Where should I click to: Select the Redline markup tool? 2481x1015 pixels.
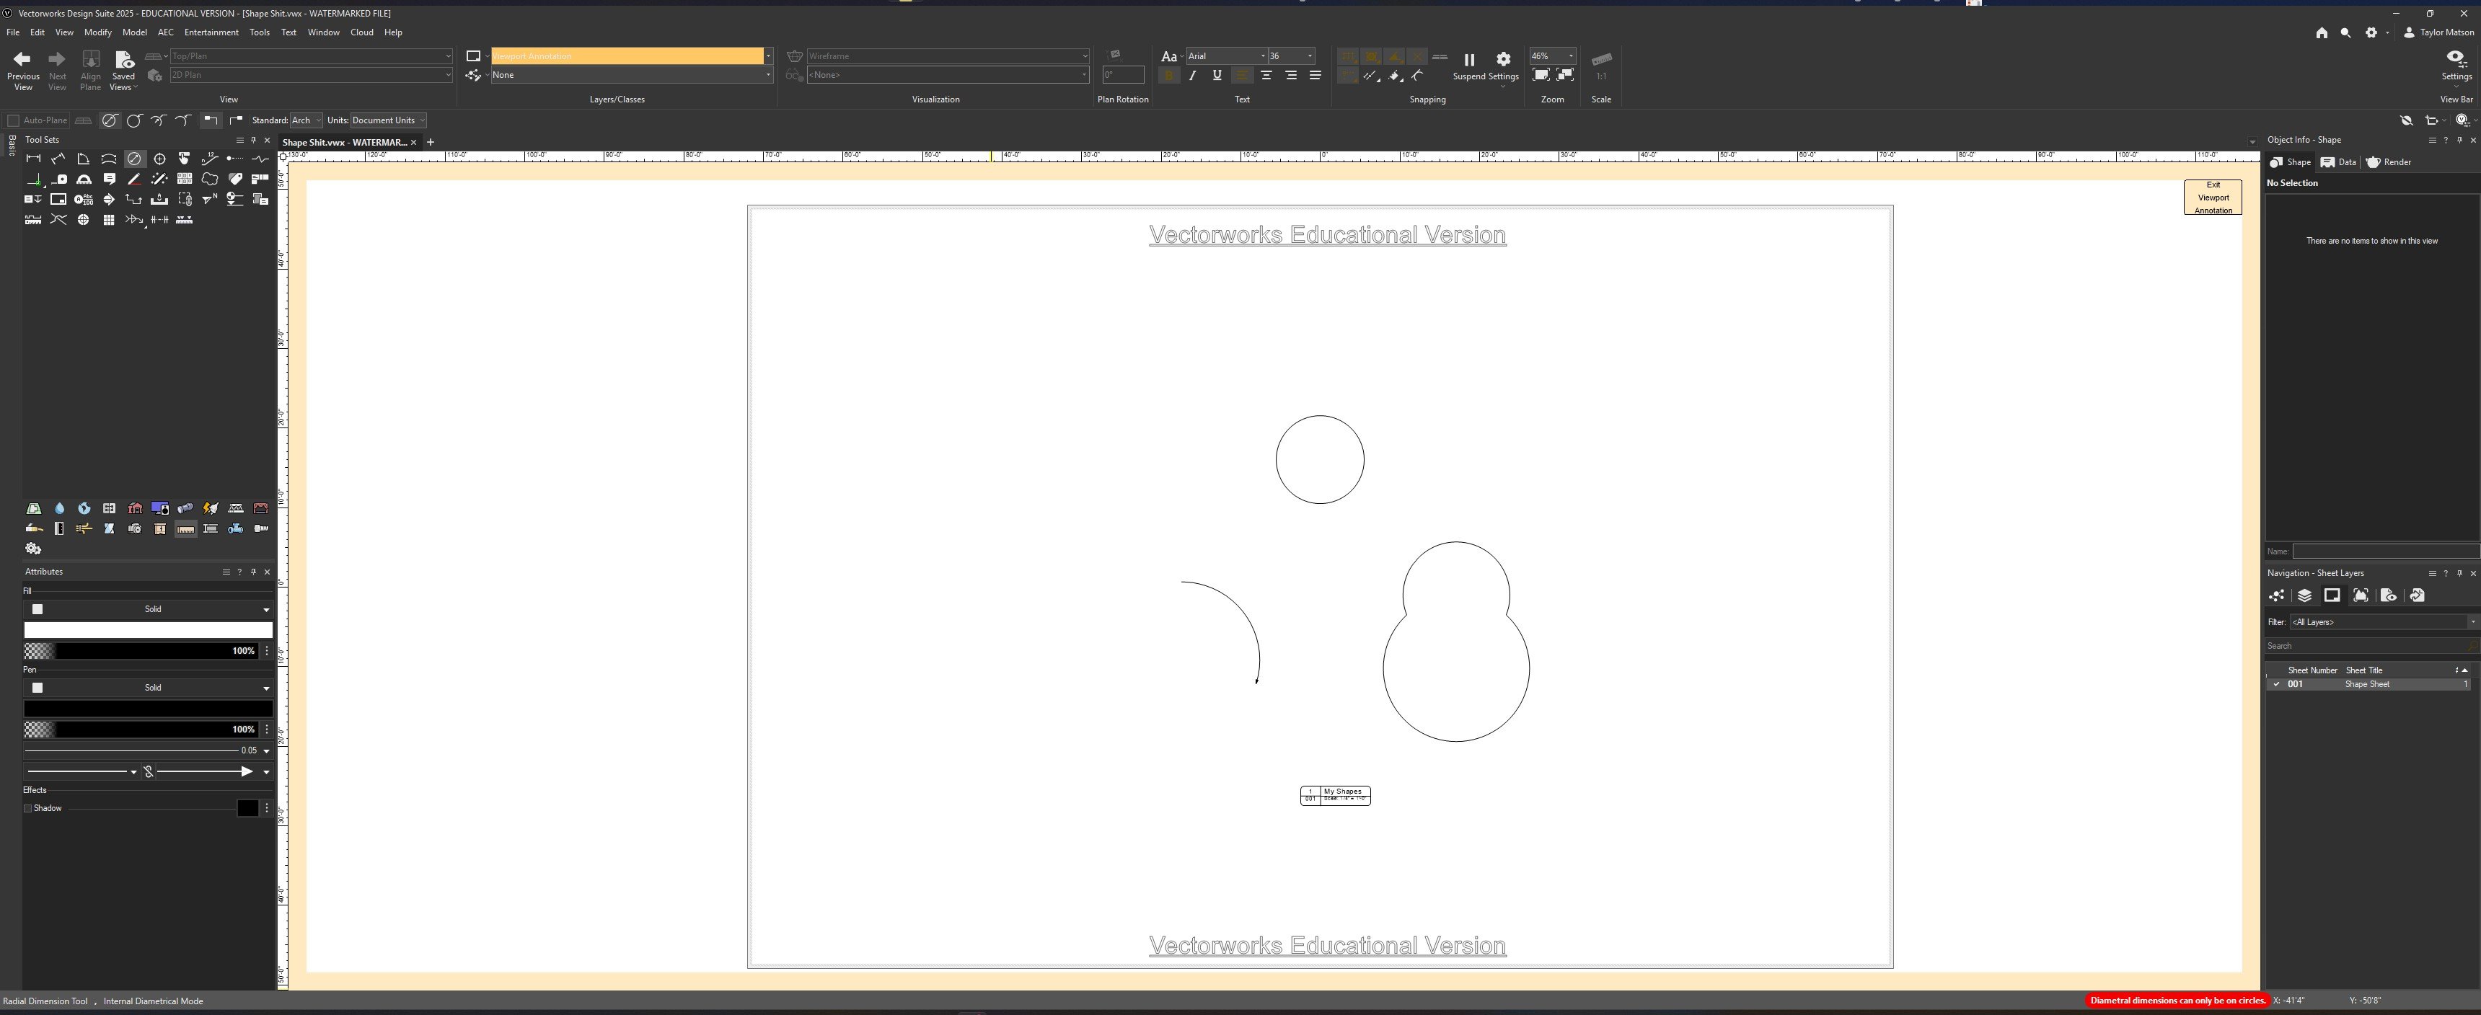tap(134, 179)
